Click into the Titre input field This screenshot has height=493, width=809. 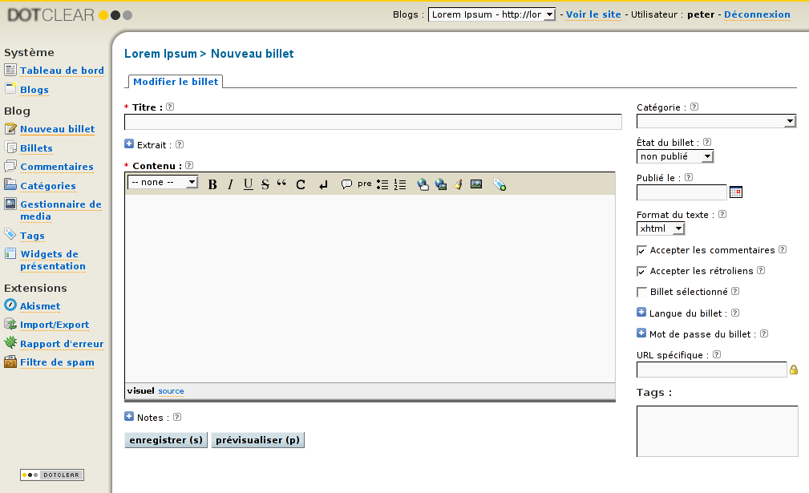[373, 122]
